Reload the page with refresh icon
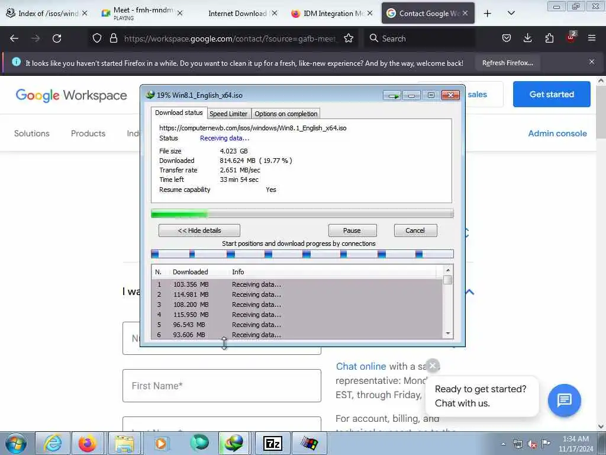The width and height of the screenshot is (606, 455). (57, 39)
